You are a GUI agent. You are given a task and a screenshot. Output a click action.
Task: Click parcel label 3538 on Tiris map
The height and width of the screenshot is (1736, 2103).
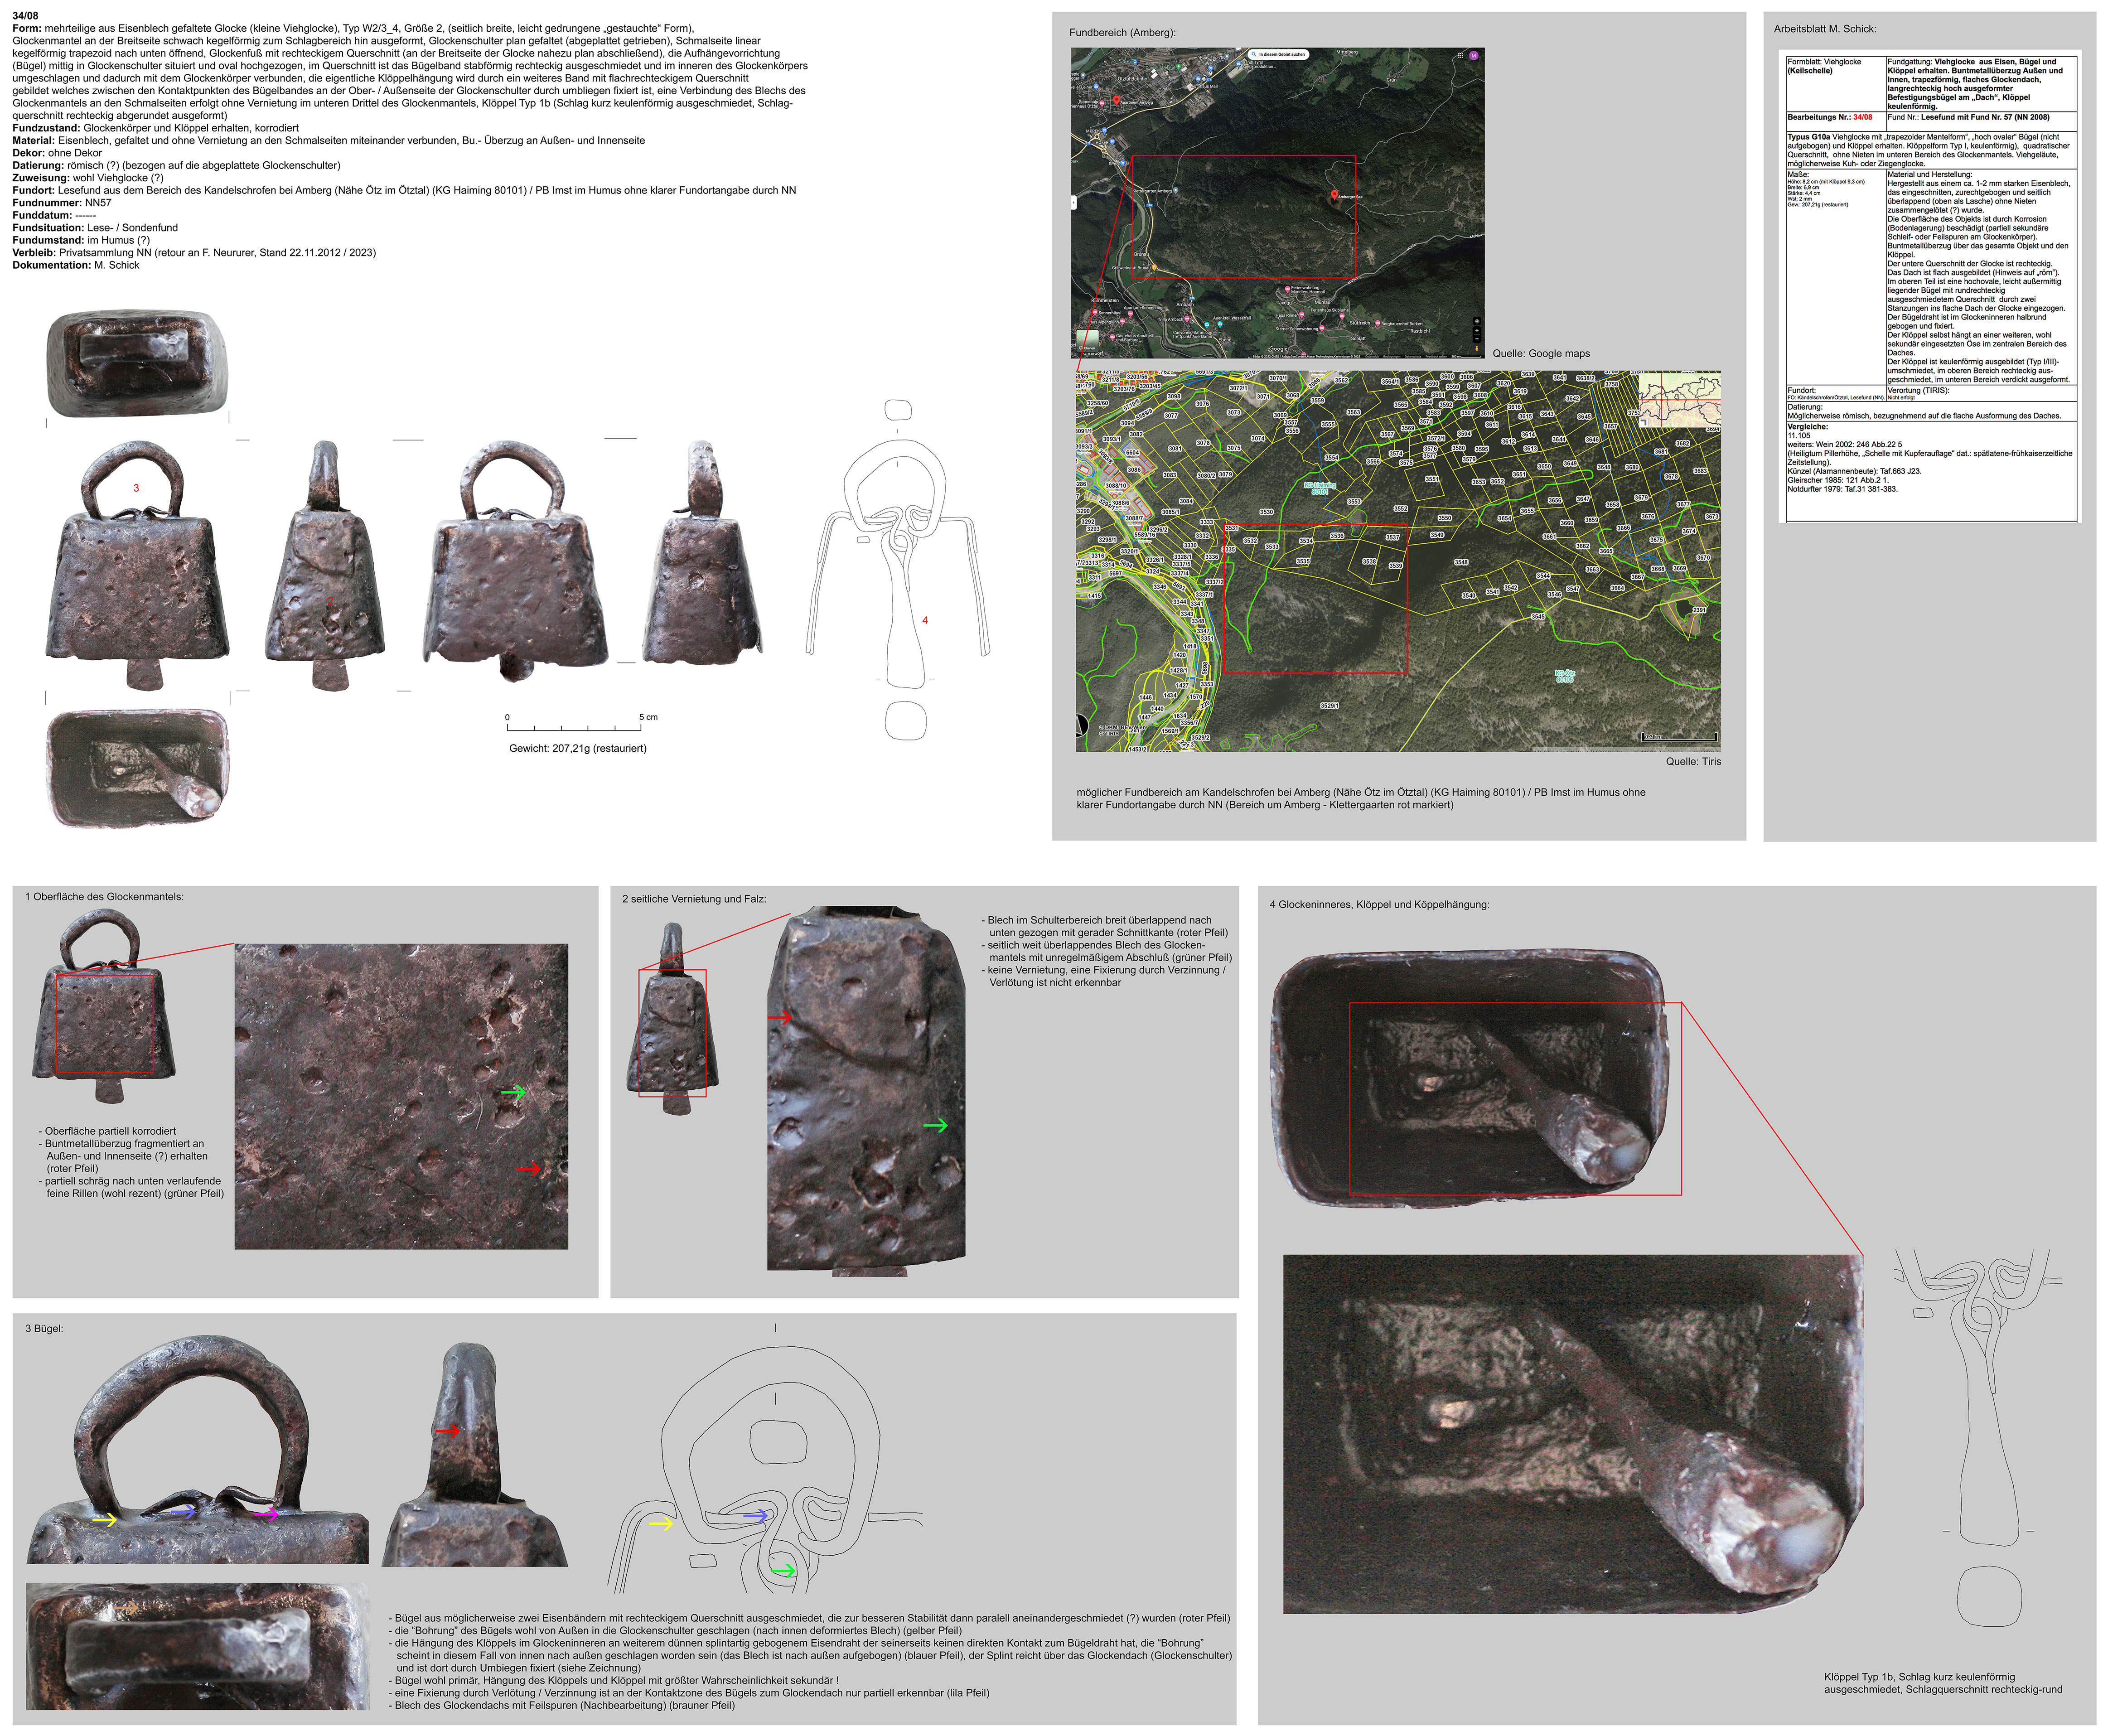(x=1370, y=562)
